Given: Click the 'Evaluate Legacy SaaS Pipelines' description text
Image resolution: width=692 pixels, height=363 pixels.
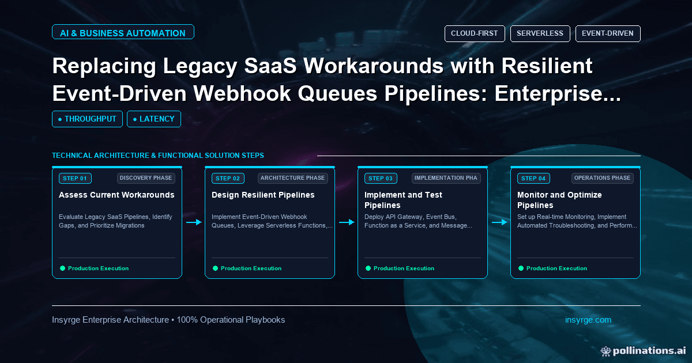Looking at the screenshot, I should coord(115,221).
